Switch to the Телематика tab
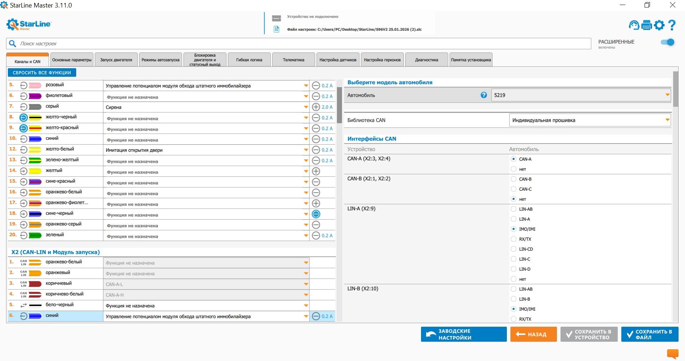685x361 pixels. coord(293,60)
